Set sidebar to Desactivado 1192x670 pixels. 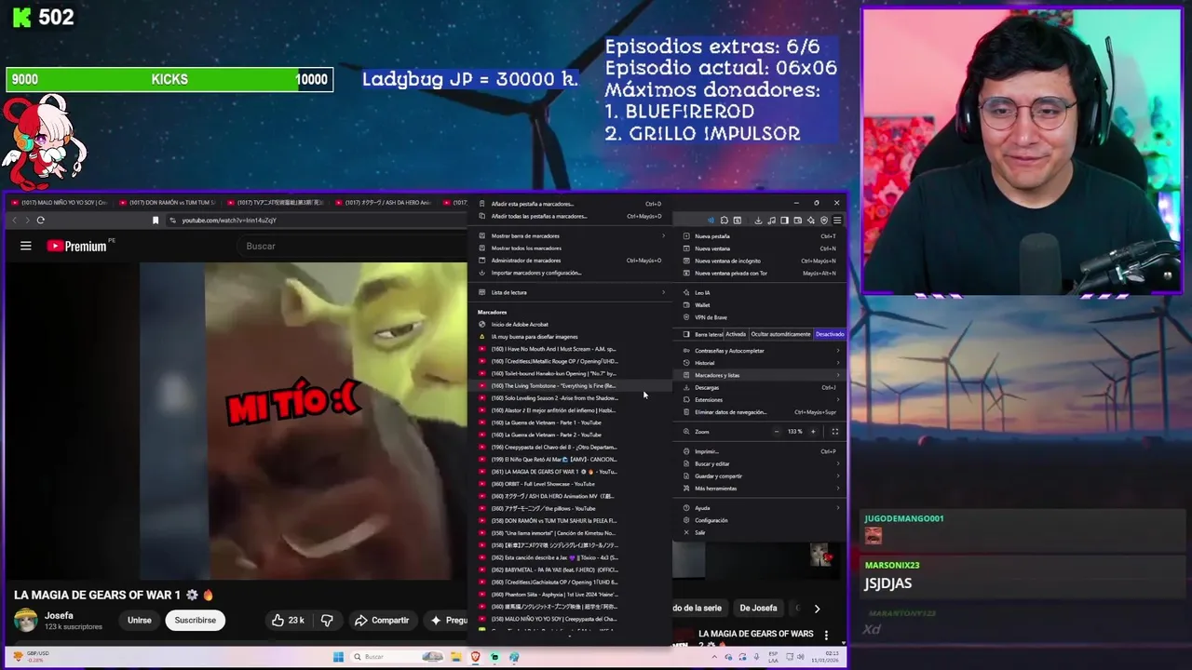tap(830, 334)
